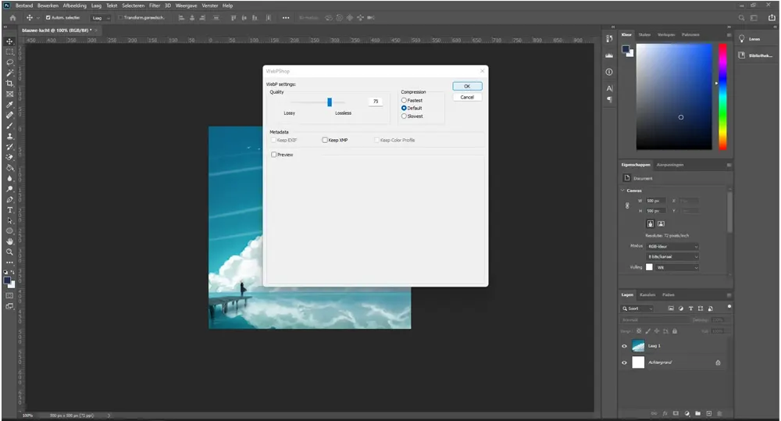Image resolution: width=781 pixels, height=421 pixels.
Task: Select the Fastest compression radio button
Action: [404, 100]
